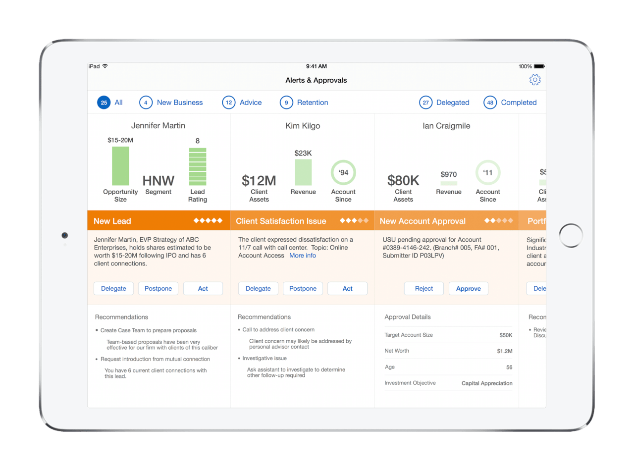Viewport: 634px width, 471px height.
Task: Click the New Lead priority diamonds
Action: [208, 221]
